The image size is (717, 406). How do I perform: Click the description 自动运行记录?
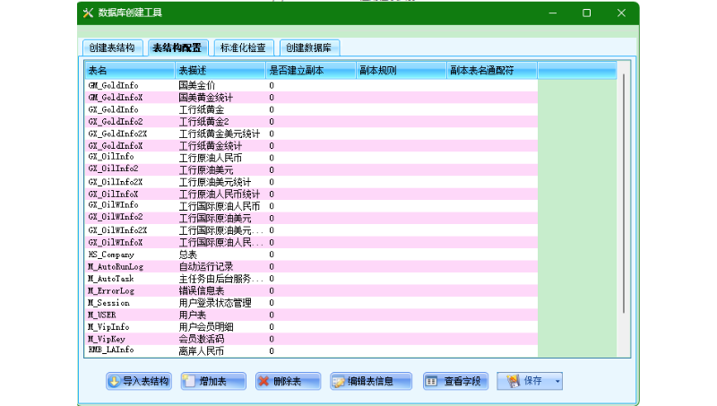coord(206,266)
